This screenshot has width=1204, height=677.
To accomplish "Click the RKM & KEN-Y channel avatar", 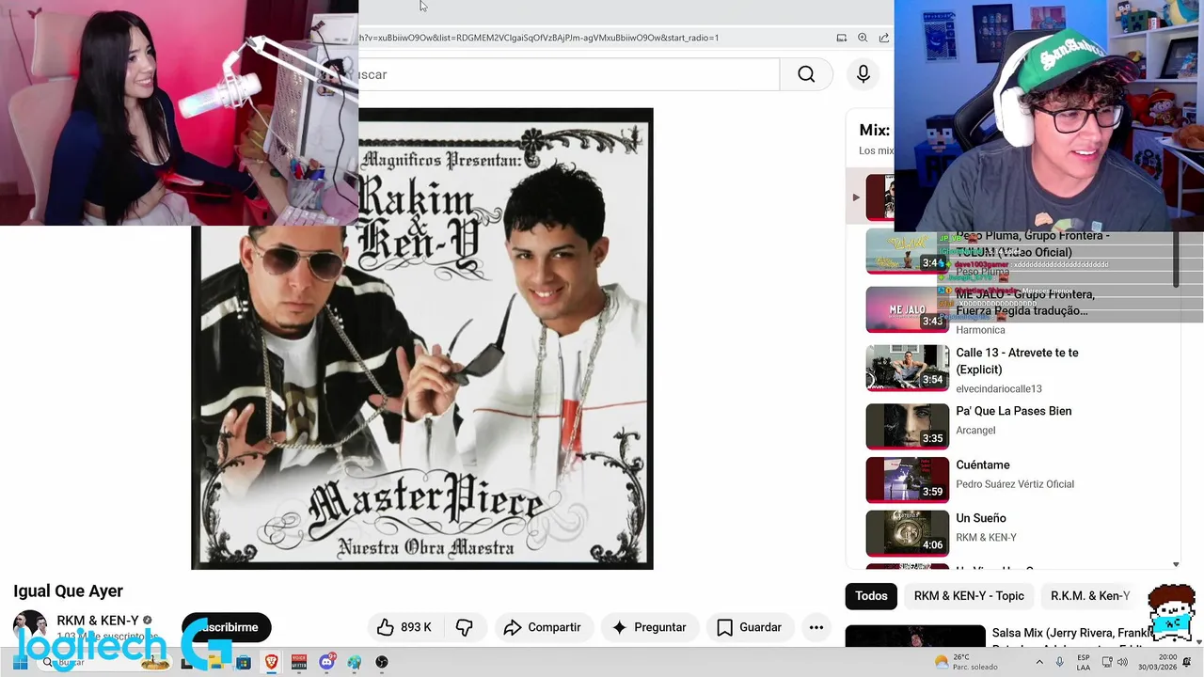I will (x=30, y=627).
